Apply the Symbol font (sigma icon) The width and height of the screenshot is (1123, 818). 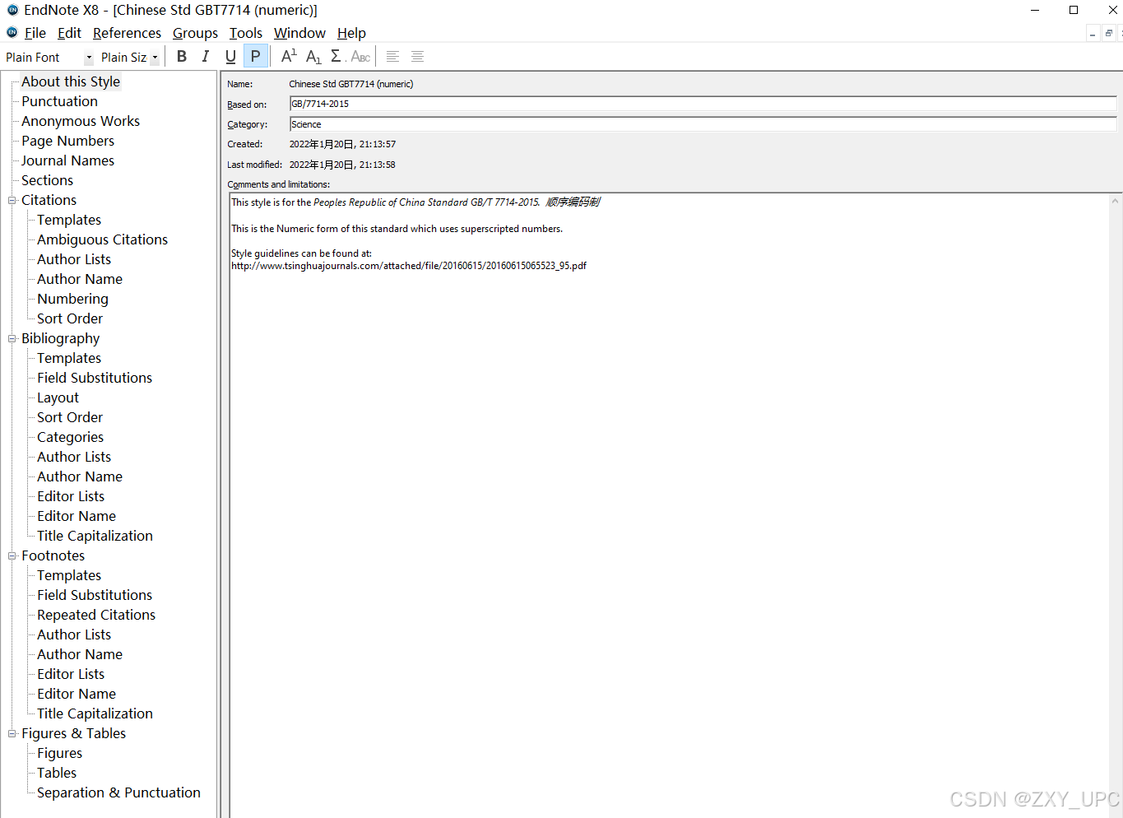click(x=336, y=56)
